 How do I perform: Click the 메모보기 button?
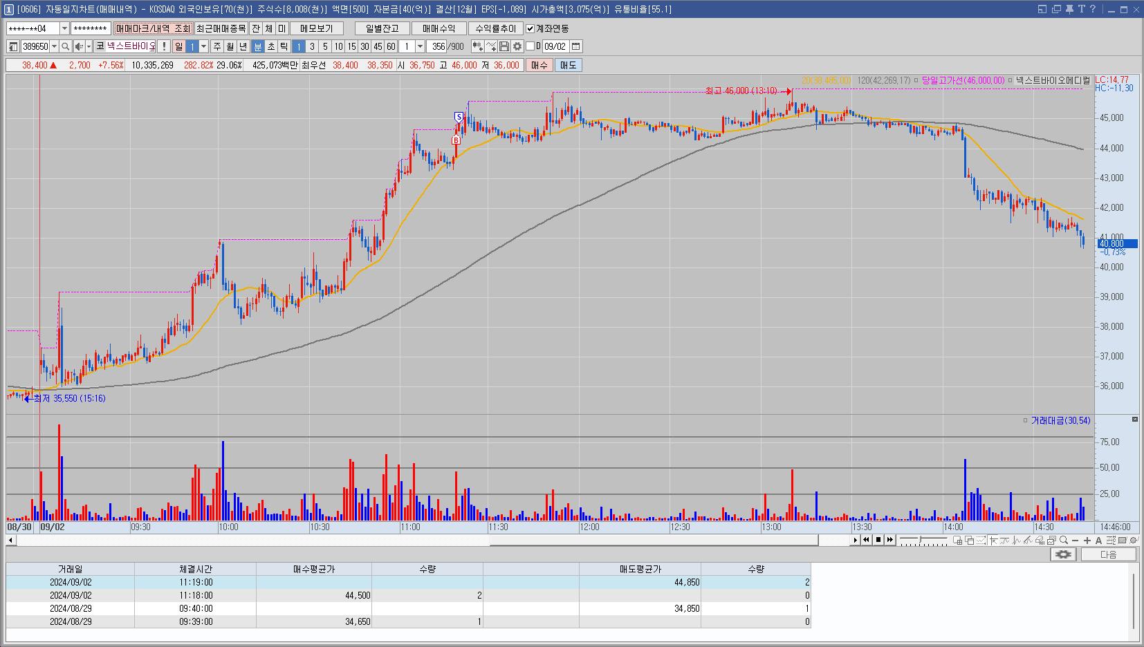(316, 28)
